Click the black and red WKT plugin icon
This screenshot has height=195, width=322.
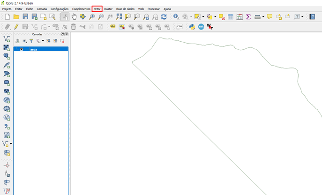210,27
